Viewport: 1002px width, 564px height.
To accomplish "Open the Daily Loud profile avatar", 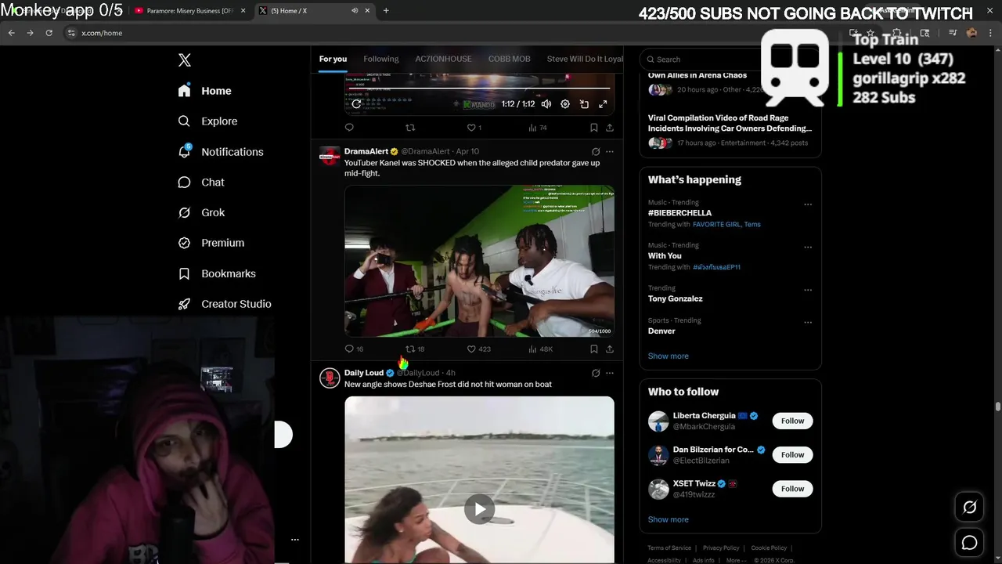I will (330, 378).
